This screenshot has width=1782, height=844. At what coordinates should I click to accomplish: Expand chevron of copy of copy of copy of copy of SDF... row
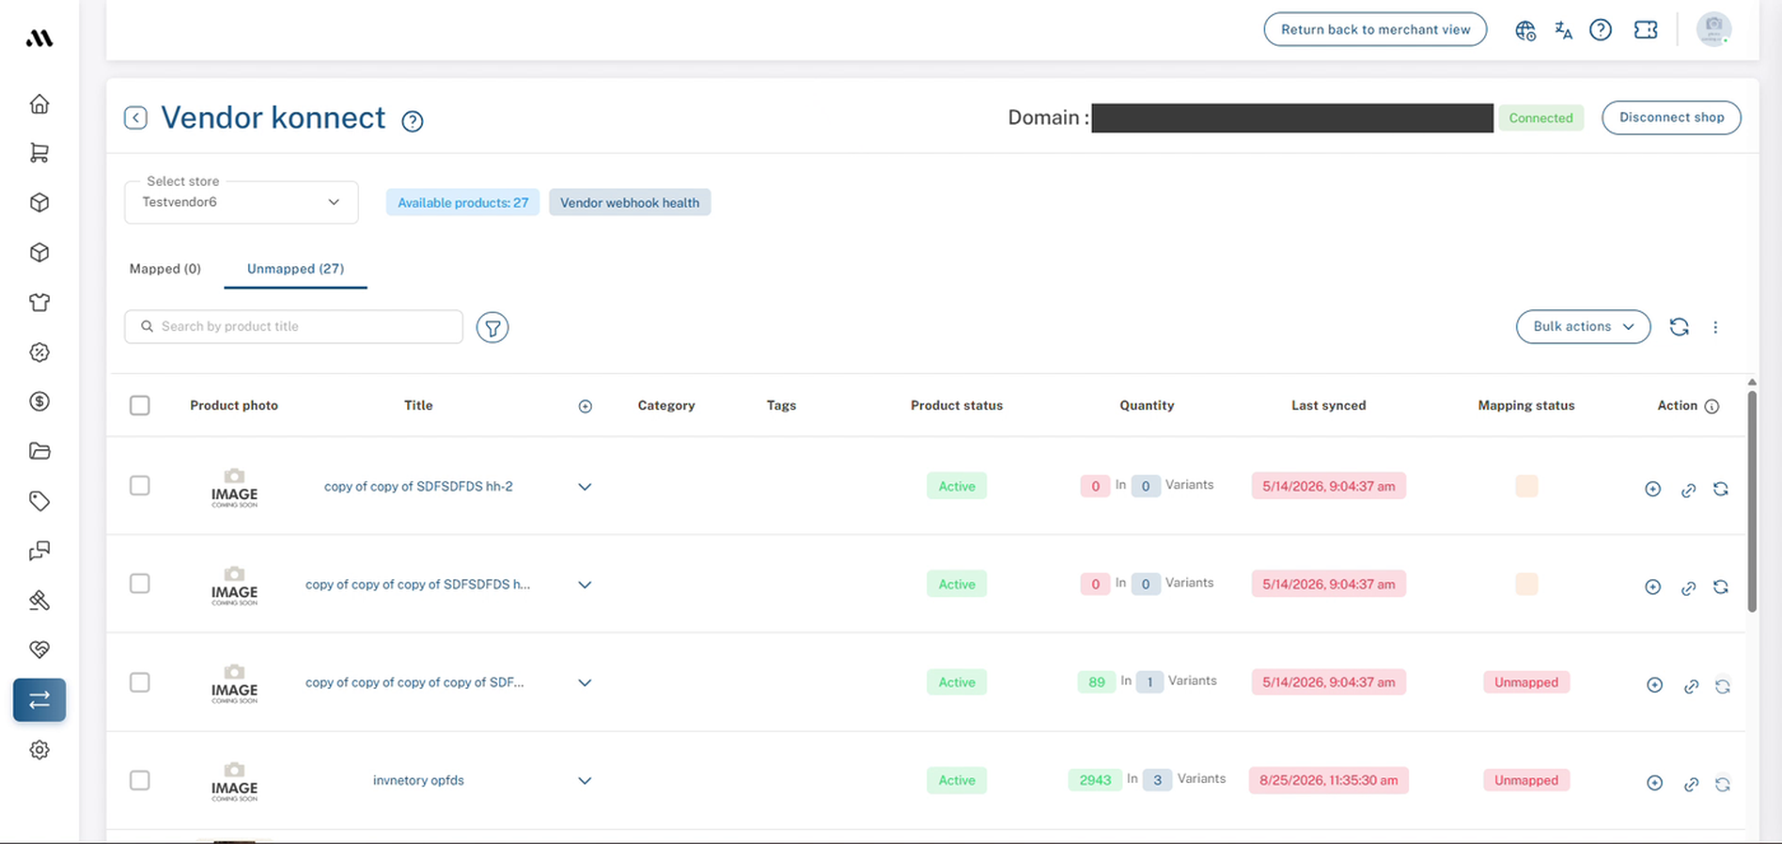click(585, 682)
